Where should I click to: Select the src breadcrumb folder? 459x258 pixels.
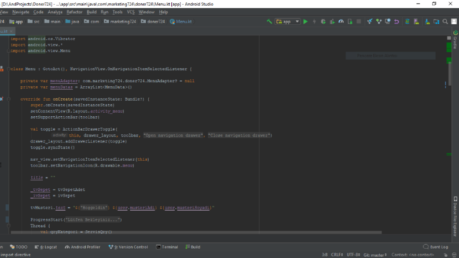(34, 21)
